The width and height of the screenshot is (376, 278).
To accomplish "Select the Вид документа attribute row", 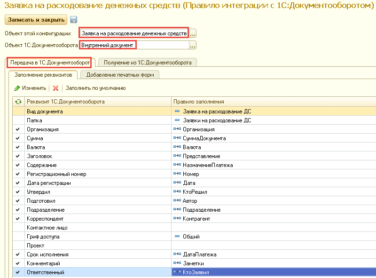I will coord(194,111).
